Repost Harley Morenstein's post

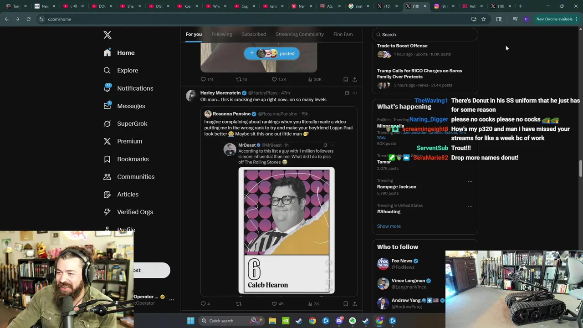click(239, 304)
